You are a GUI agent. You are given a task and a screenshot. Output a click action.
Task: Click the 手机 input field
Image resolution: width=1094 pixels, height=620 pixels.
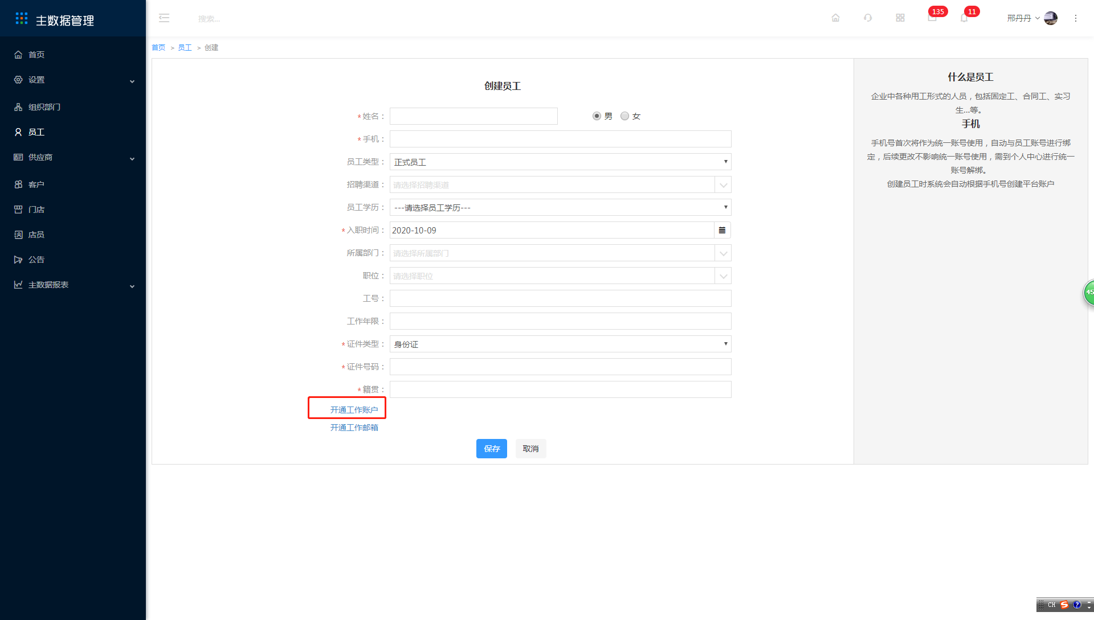point(561,139)
